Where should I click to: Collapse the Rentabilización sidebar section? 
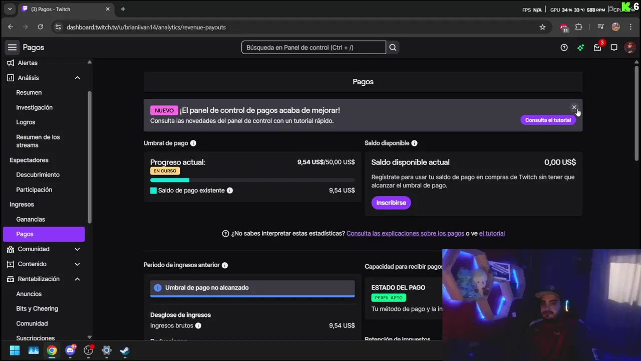[x=77, y=279]
